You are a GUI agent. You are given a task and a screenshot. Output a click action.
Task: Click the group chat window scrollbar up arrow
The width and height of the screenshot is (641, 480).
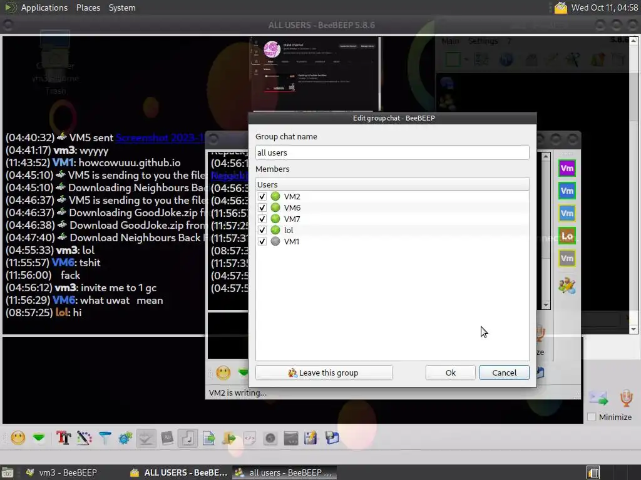point(546,156)
